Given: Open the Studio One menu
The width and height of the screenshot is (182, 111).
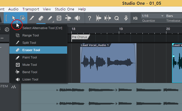Looking at the screenshot, I should pos(64,9).
